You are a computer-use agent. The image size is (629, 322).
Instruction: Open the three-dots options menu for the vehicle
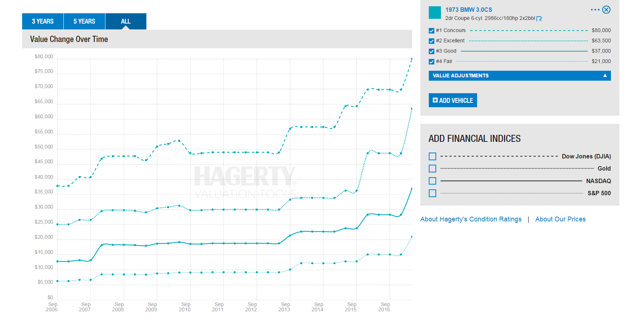tap(595, 10)
